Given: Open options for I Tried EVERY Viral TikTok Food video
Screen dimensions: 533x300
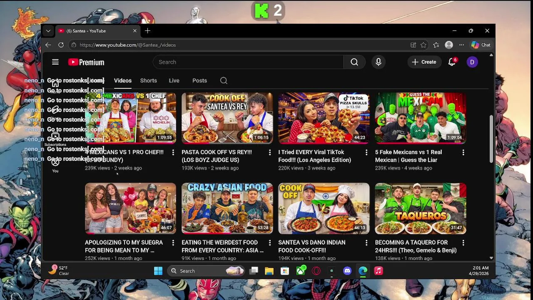Looking at the screenshot, I should (x=366, y=152).
